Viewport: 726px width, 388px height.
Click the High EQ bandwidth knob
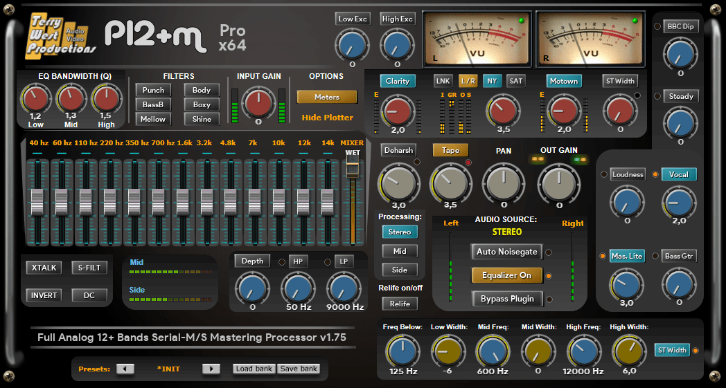[x=106, y=99]
